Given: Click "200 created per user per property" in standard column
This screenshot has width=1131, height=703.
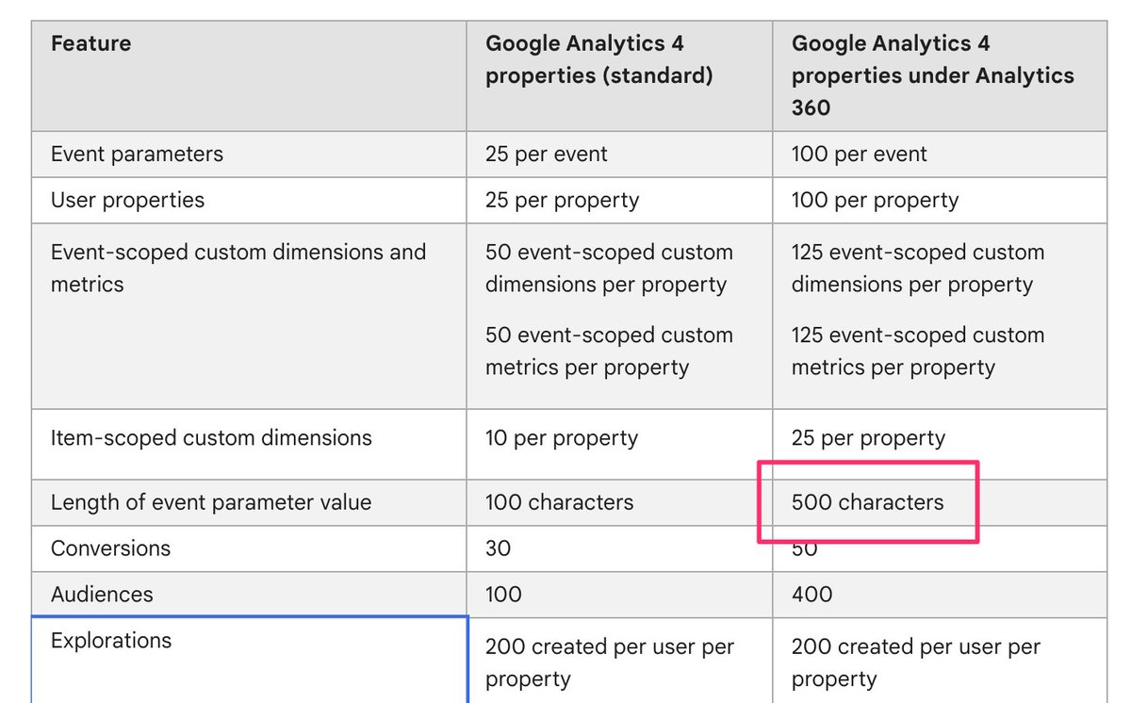Looking at the screenshot, I should pyautogui.click(x=610, y=662).
